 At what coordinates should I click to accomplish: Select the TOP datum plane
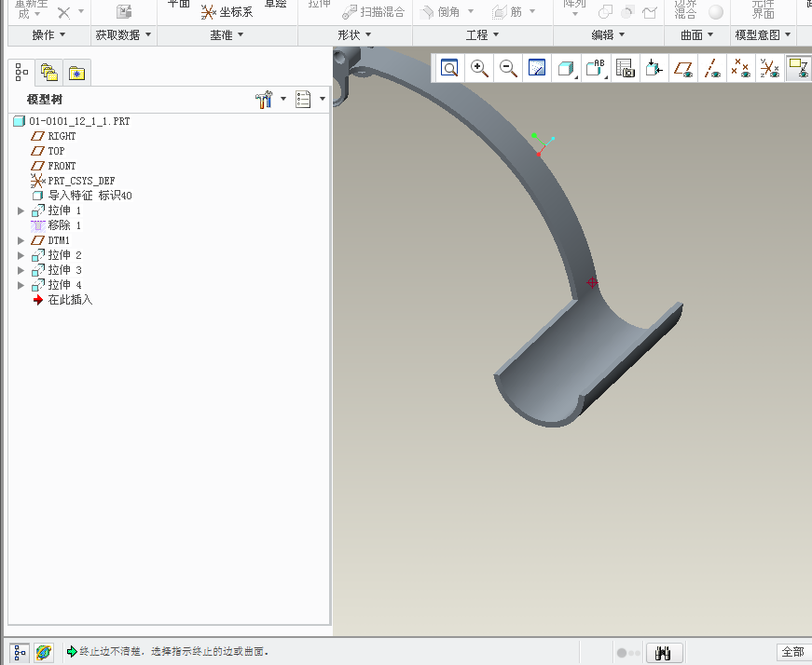[x=48, y=151]
